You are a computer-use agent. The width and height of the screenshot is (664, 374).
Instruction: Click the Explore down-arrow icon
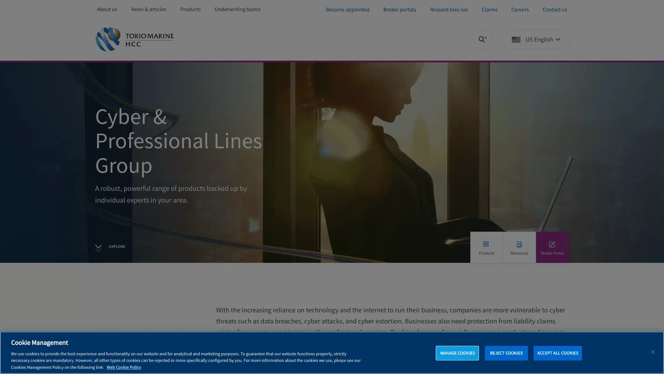point(98,247)
